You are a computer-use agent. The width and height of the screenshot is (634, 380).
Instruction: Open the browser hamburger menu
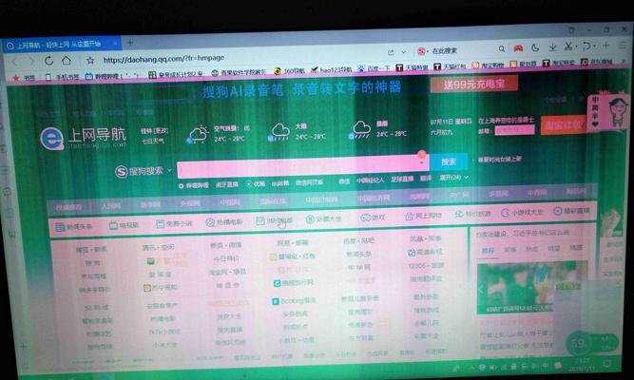[x=623, y=45]
